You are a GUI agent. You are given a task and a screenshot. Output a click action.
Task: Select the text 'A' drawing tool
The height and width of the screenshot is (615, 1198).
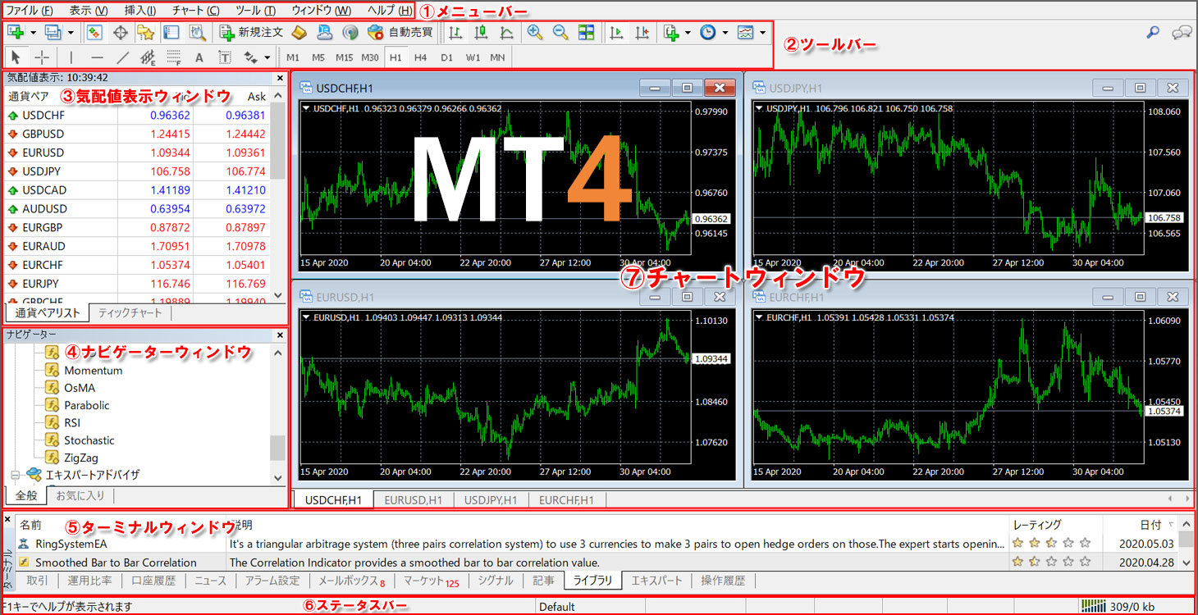pos(199,57)
